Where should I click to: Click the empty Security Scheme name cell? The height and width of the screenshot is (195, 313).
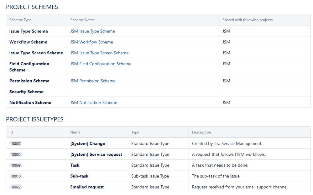143,92
